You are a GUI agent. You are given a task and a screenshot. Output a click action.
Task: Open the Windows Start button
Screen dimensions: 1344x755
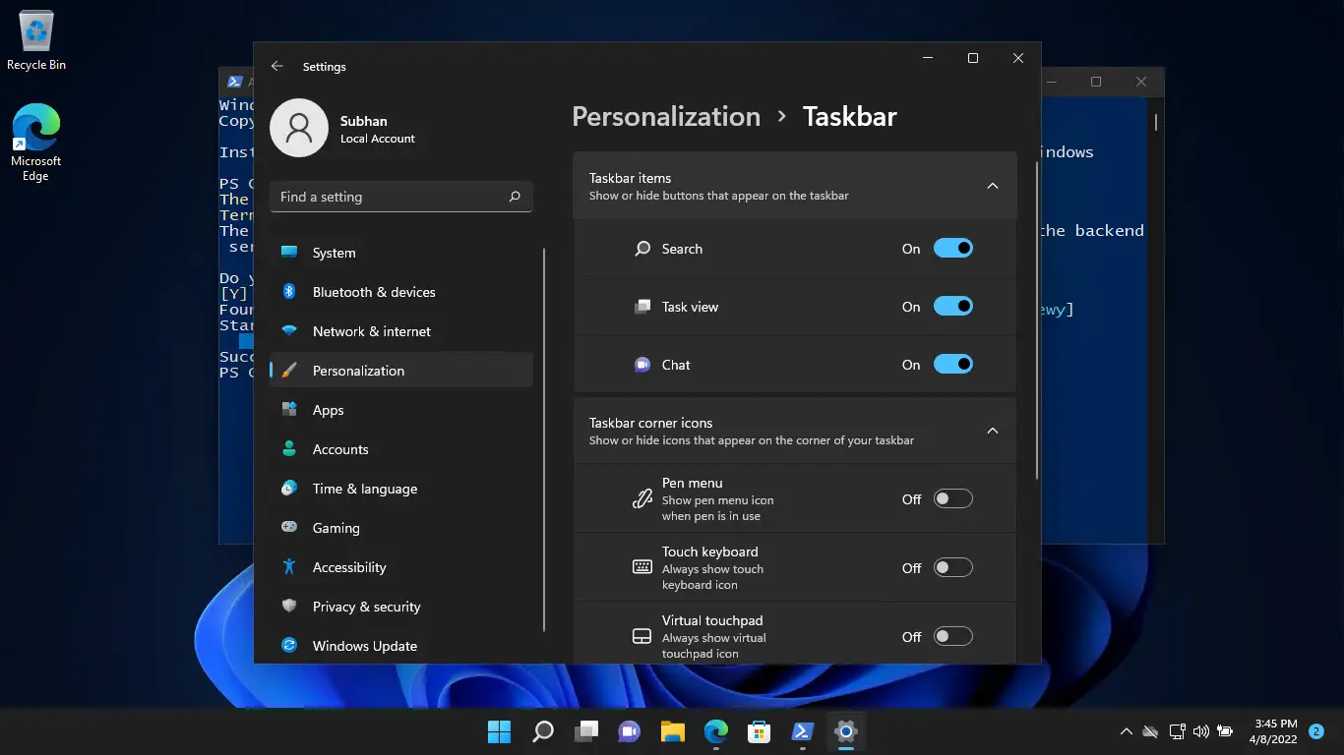500,731
